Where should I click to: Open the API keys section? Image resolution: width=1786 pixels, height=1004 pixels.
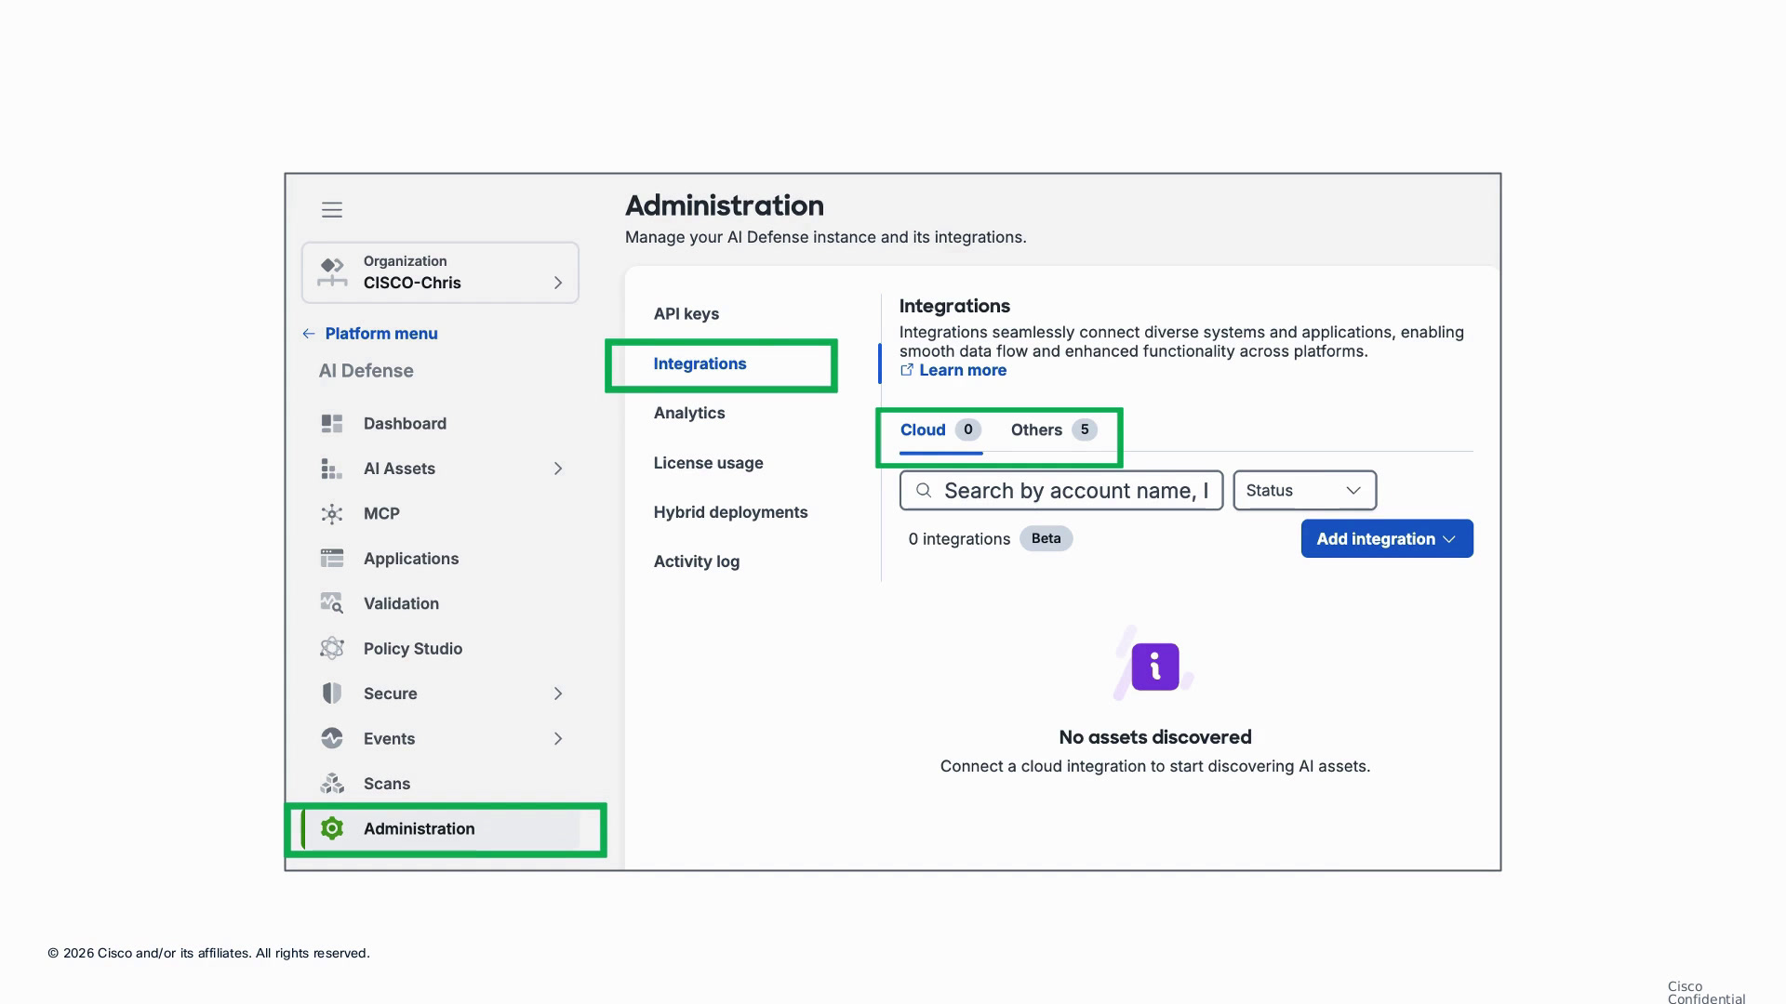pos(686,314)
